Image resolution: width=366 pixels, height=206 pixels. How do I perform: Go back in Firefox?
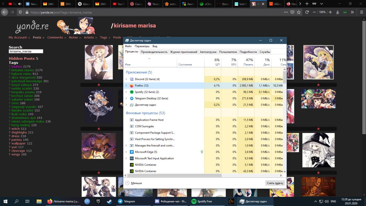click(4, 12)
